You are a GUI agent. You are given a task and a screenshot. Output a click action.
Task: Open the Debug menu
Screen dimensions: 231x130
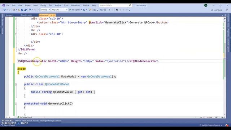click(43, 5)
